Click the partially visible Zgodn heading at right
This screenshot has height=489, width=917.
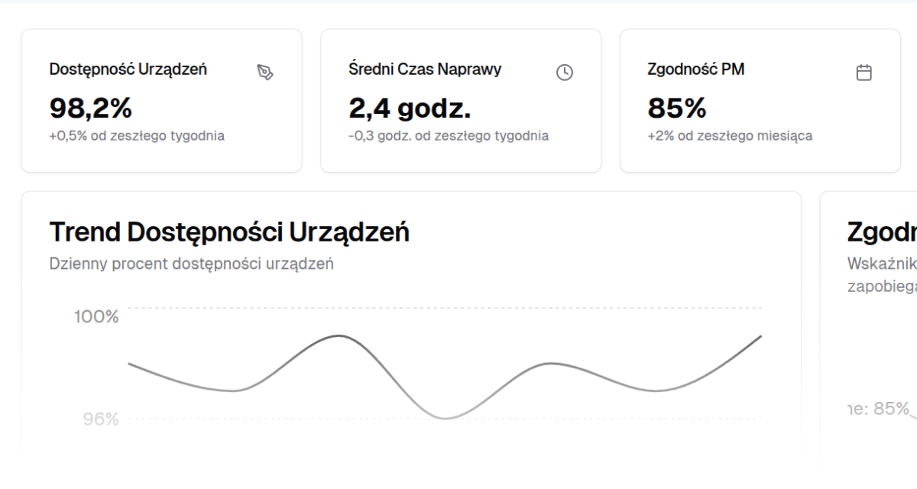point(881,232)
